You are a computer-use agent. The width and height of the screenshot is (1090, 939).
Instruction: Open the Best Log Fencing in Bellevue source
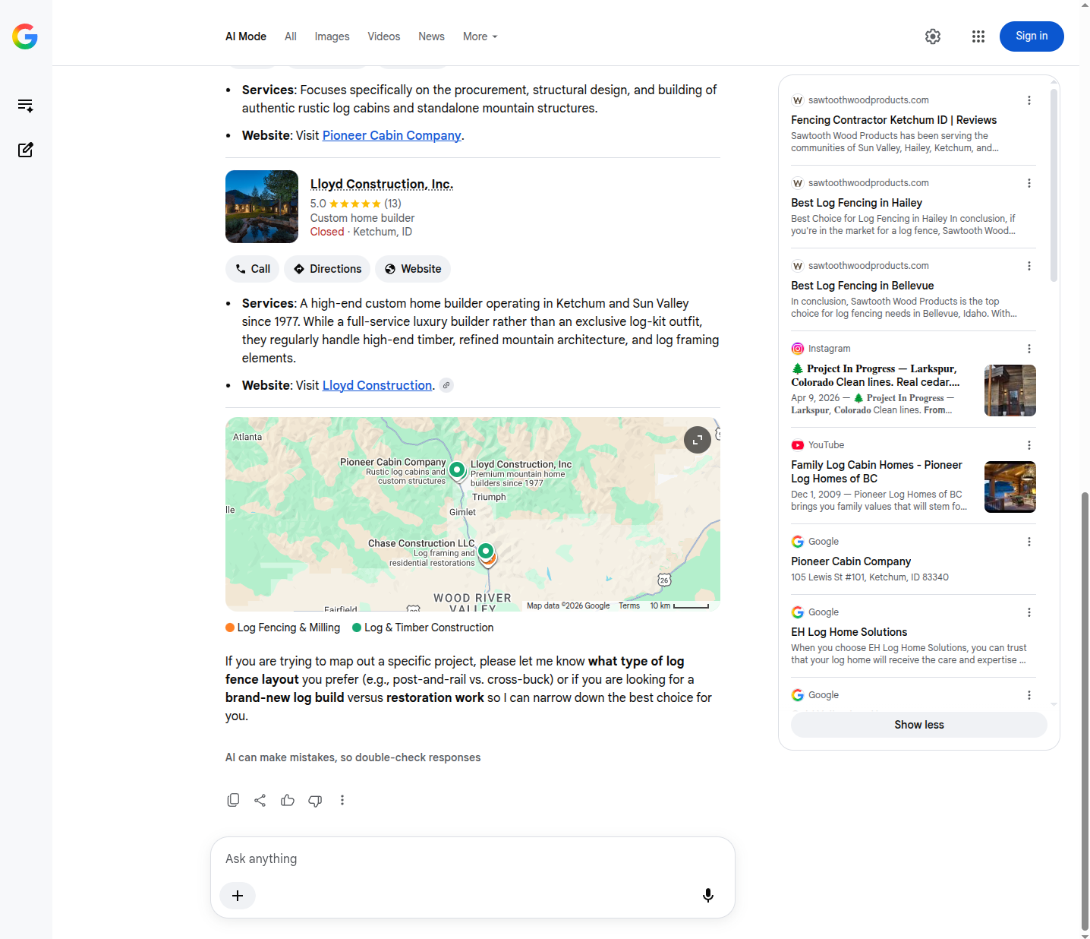pos(862,286)
